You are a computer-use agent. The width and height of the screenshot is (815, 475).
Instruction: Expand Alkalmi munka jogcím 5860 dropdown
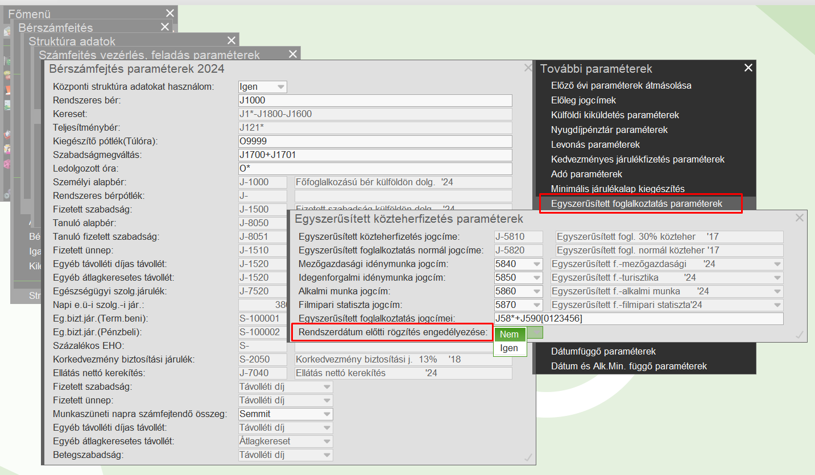pos(536,291)
